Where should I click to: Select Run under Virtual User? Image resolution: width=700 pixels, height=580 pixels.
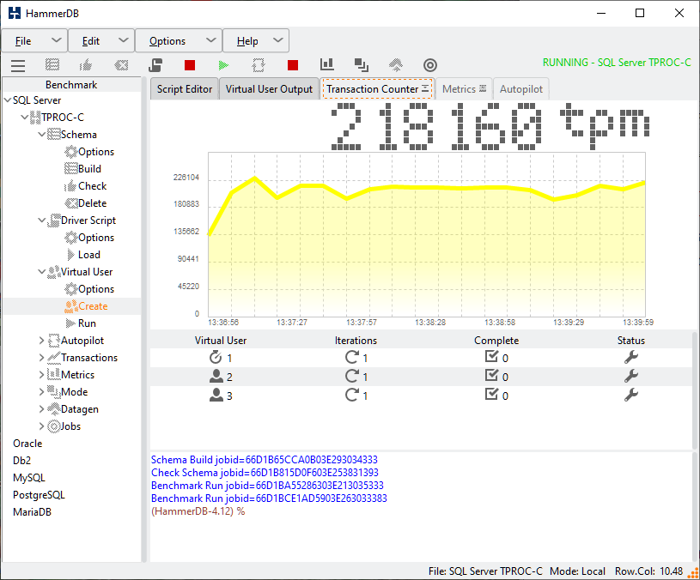coord(87,323)
